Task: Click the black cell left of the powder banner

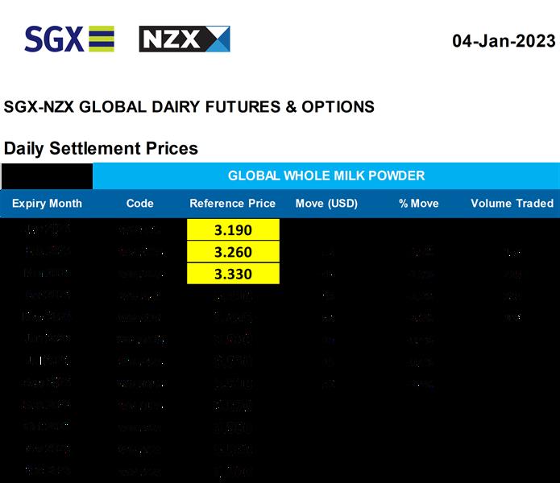Action: pos(47,175)
